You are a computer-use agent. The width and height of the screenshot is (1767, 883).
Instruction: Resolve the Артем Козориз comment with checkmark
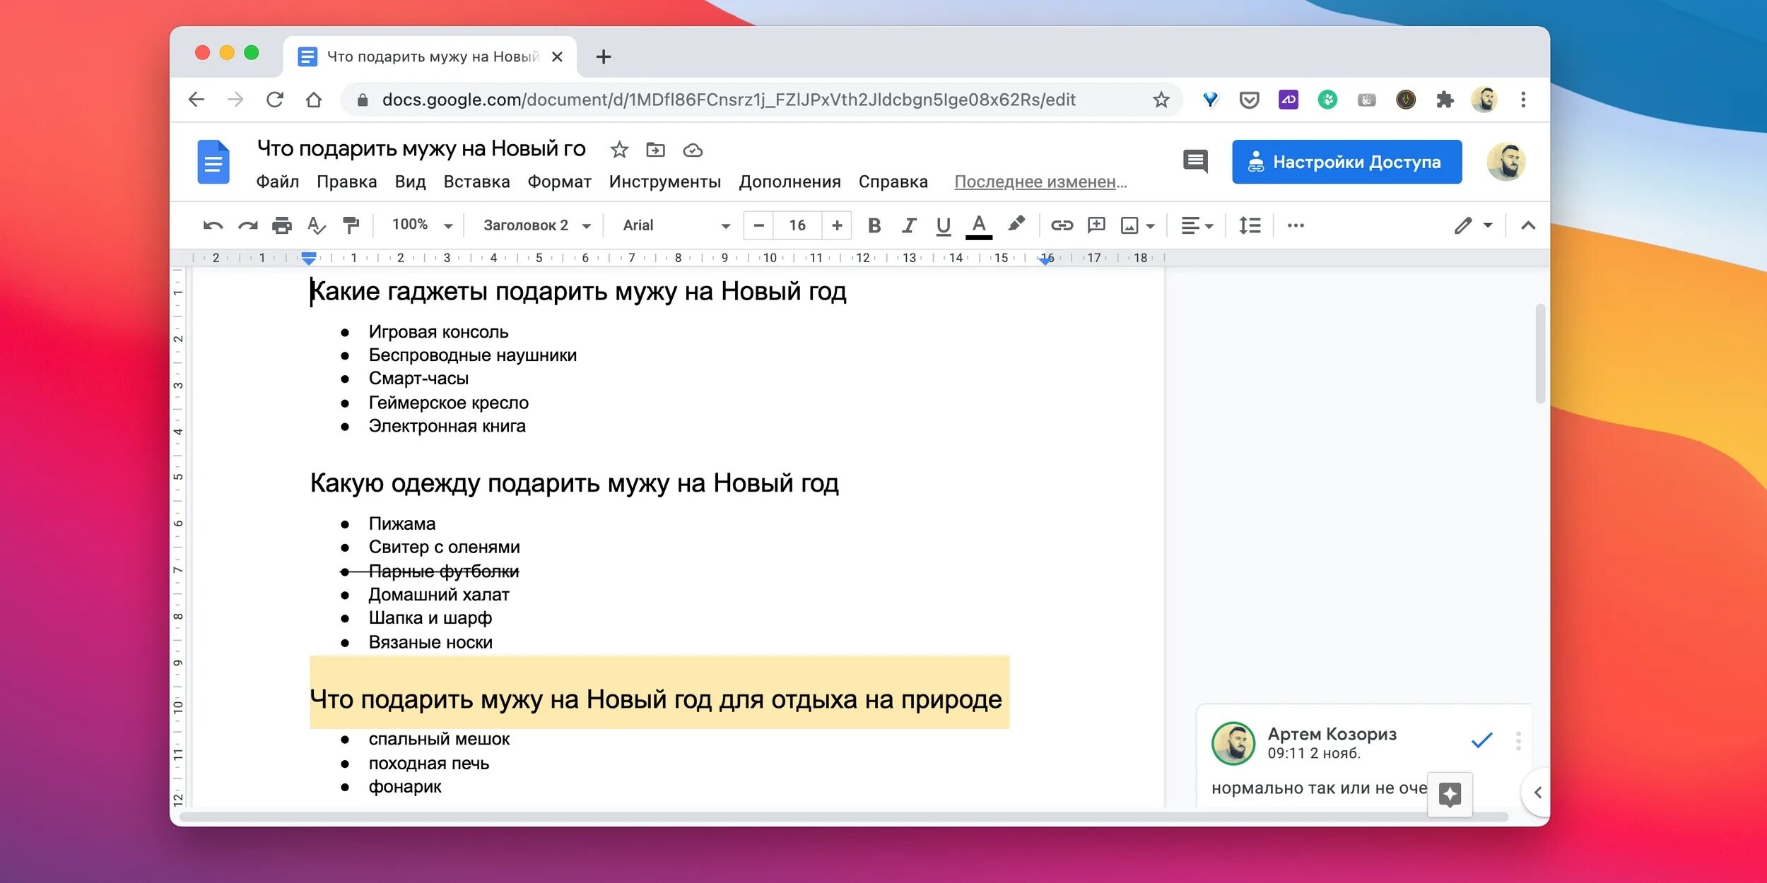tap(1481, 741)
